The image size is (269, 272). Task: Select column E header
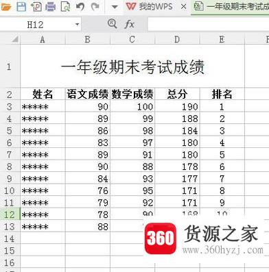[222, 39]
